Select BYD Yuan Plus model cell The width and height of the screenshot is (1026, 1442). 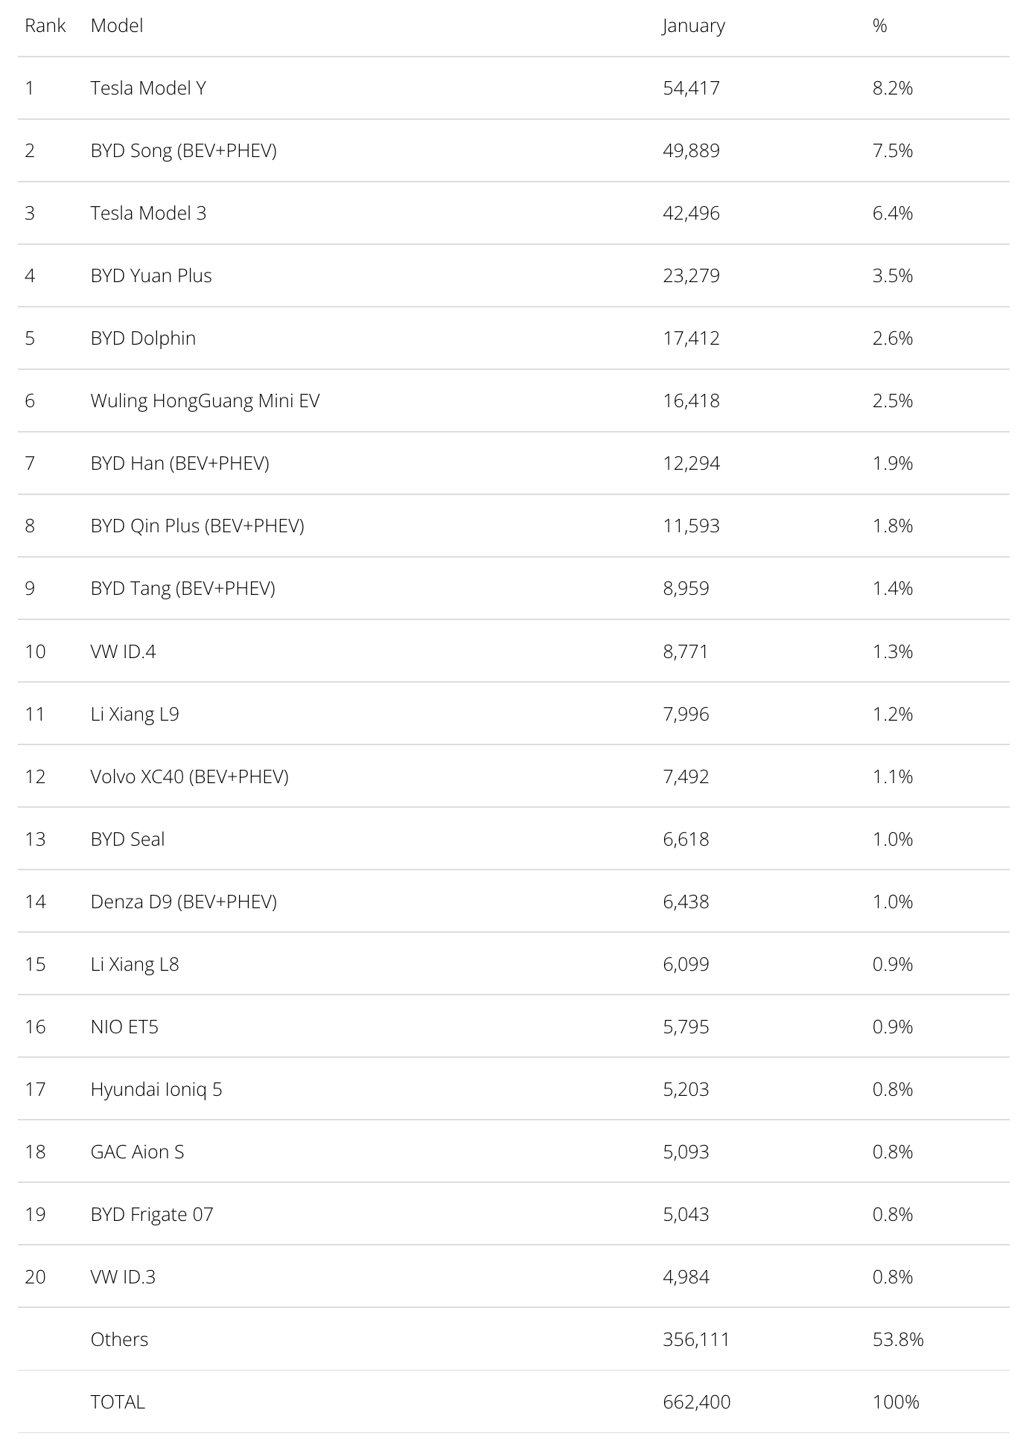[151, 275]
